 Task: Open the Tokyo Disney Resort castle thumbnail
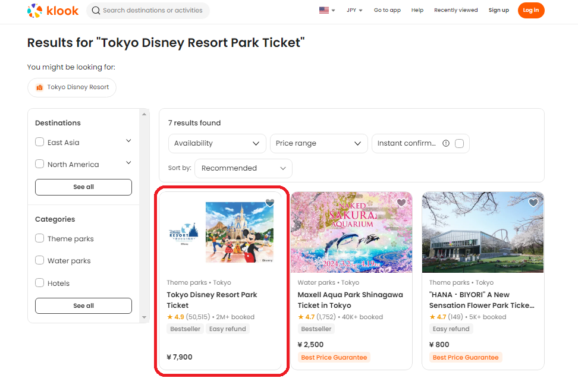tap(240, 232)
